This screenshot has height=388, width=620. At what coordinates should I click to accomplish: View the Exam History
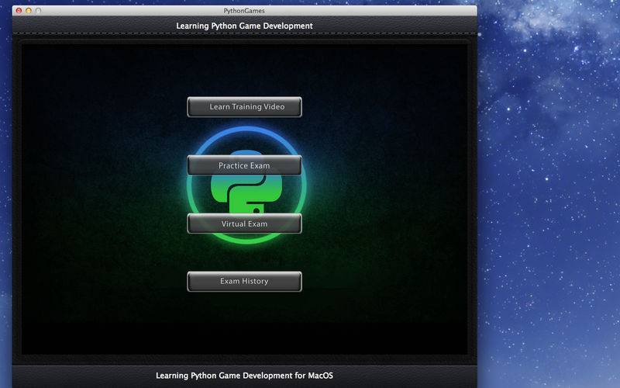tap(244, 282)
